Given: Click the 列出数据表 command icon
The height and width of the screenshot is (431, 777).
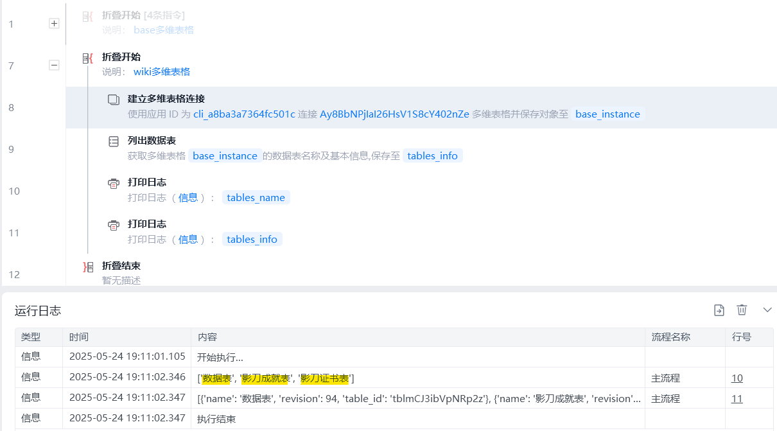Looking at the screenshot, I should pyautogui.click(x=114, y=141).
